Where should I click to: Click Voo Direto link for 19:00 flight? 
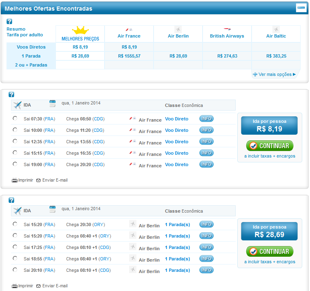tap(176, 164)
